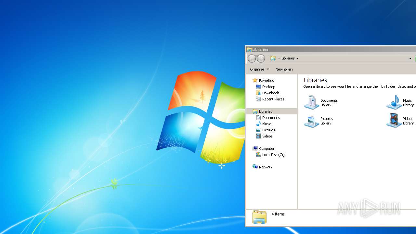The height and width of the screenshot is (234, 416).
Task: Click the arrow before Libraries in address bar
Action: coord(279,58)
